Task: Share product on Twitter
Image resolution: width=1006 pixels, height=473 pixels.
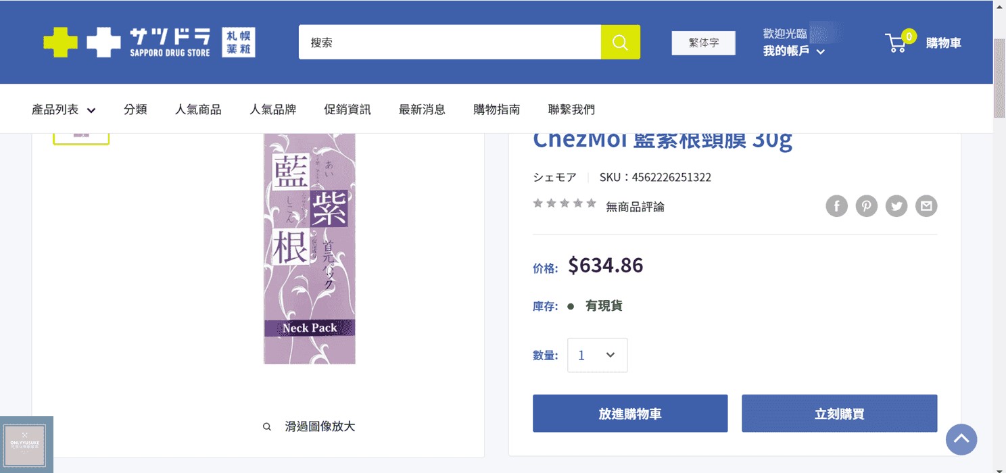Action: (896, 206)
